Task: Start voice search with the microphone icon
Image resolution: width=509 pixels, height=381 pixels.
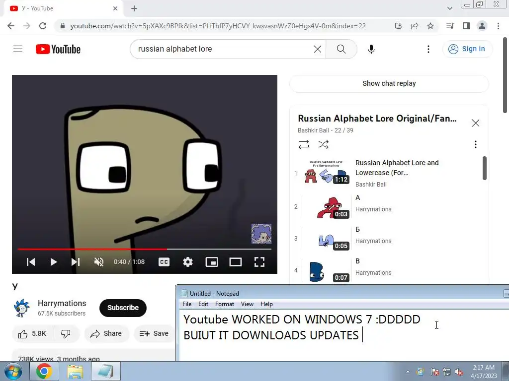Action: click(371, 49)
